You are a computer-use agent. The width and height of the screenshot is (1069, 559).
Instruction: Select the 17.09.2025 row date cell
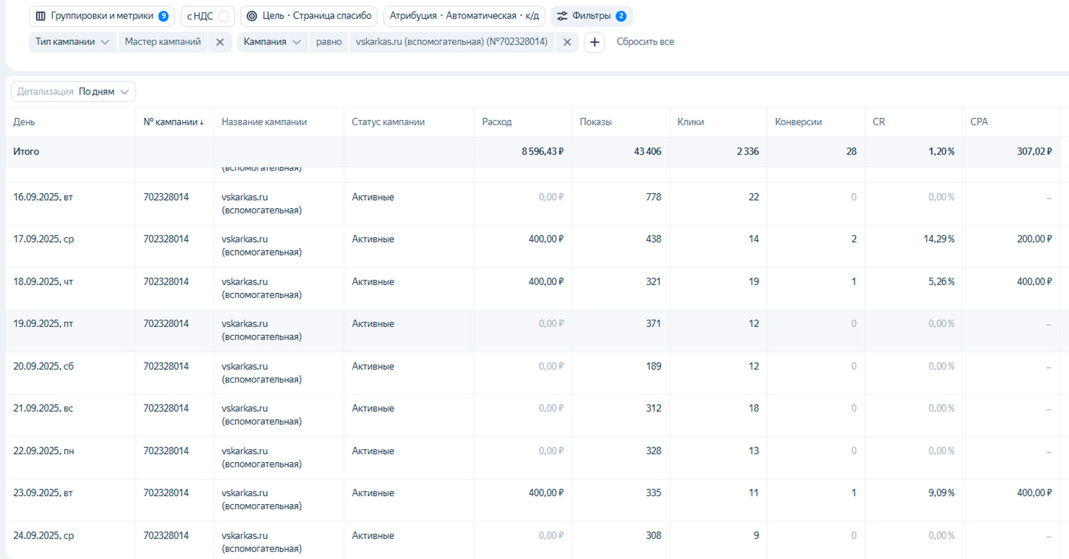coord(44,239)
